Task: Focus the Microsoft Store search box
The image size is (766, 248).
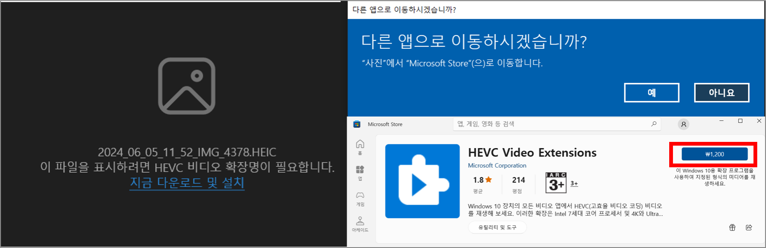Action: [x=557, y=124]
